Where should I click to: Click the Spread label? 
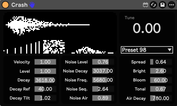click(x=138, y=62)
